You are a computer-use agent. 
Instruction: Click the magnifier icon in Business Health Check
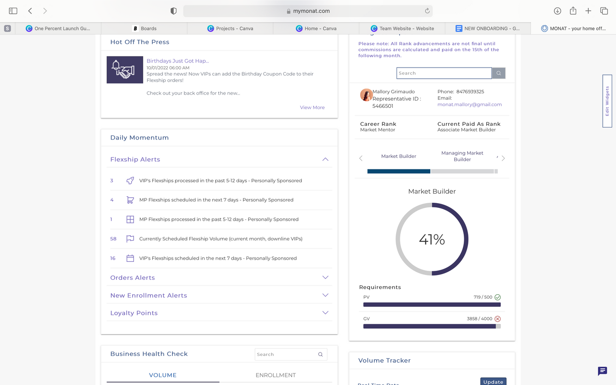(x=320, y=354)
